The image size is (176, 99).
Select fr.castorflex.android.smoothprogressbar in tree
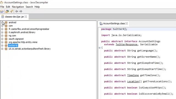tap(29, 29)
